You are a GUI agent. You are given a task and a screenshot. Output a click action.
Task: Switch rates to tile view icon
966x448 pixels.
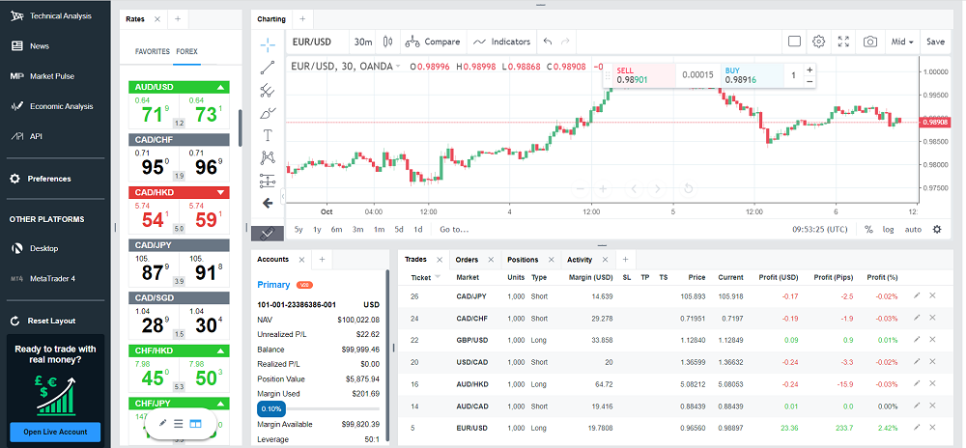(x=195, y=424)
